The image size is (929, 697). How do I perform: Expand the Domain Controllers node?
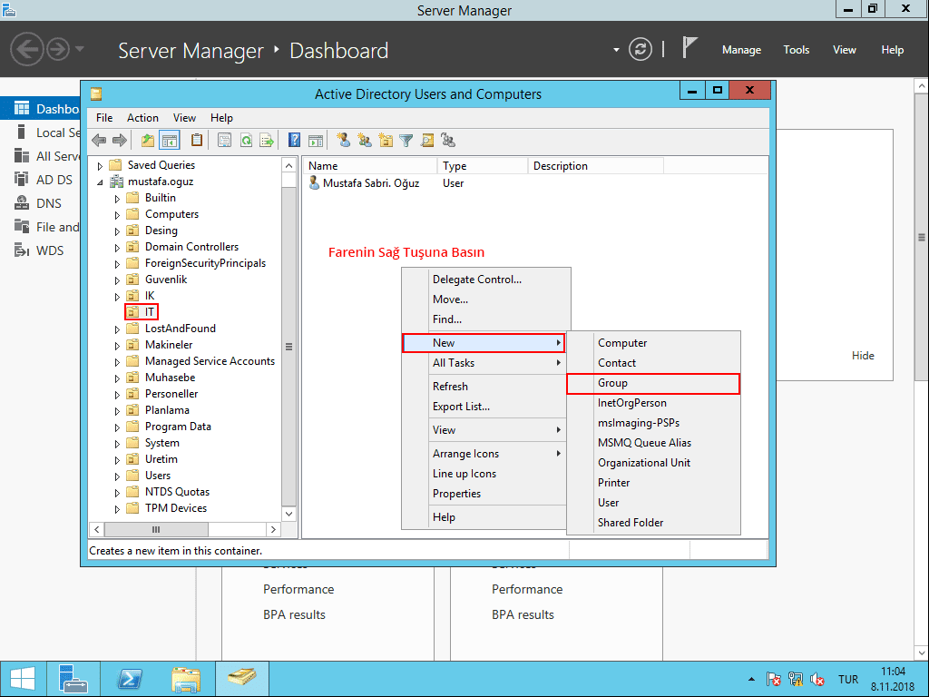(117, 248)
